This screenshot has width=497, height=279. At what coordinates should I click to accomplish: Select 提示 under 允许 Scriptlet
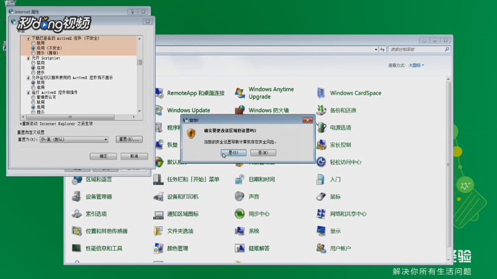(33, 73)
